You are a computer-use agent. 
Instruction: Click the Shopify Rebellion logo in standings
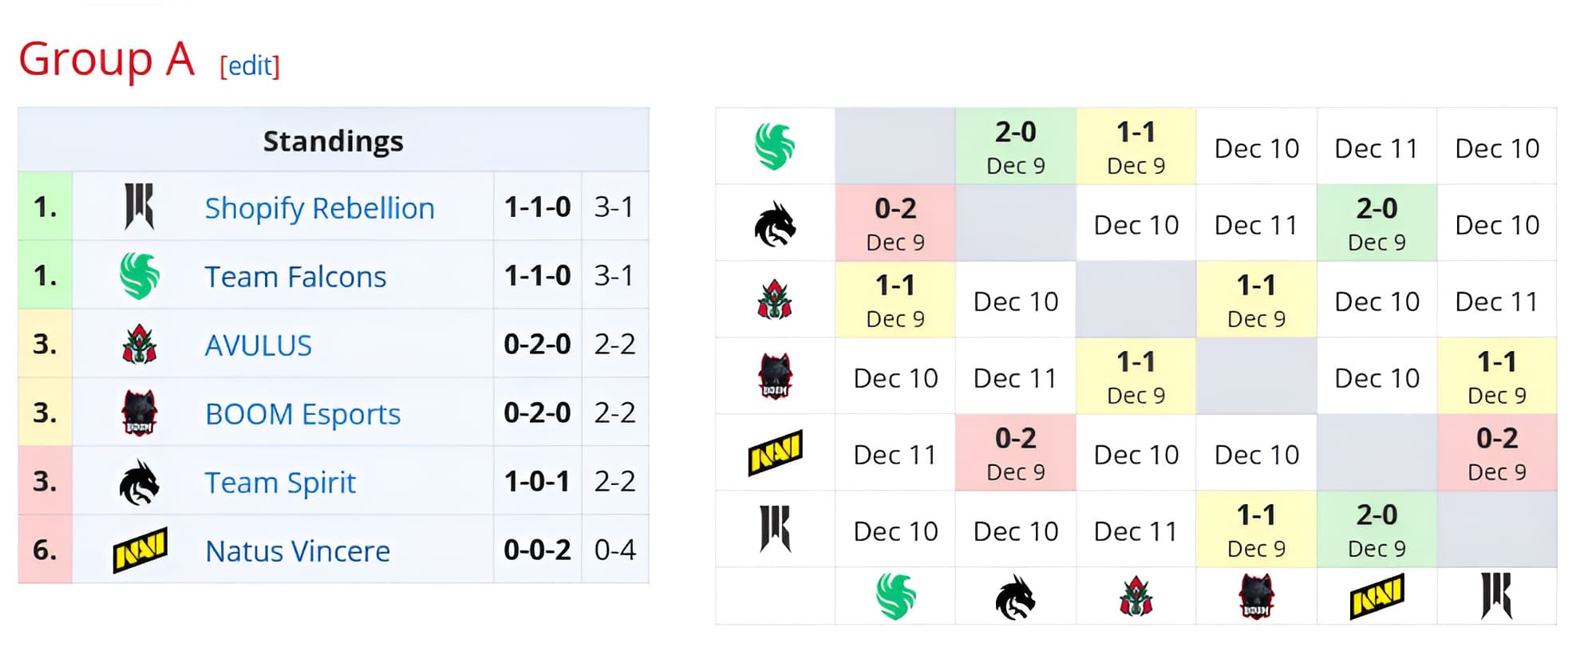coord(141,207)
